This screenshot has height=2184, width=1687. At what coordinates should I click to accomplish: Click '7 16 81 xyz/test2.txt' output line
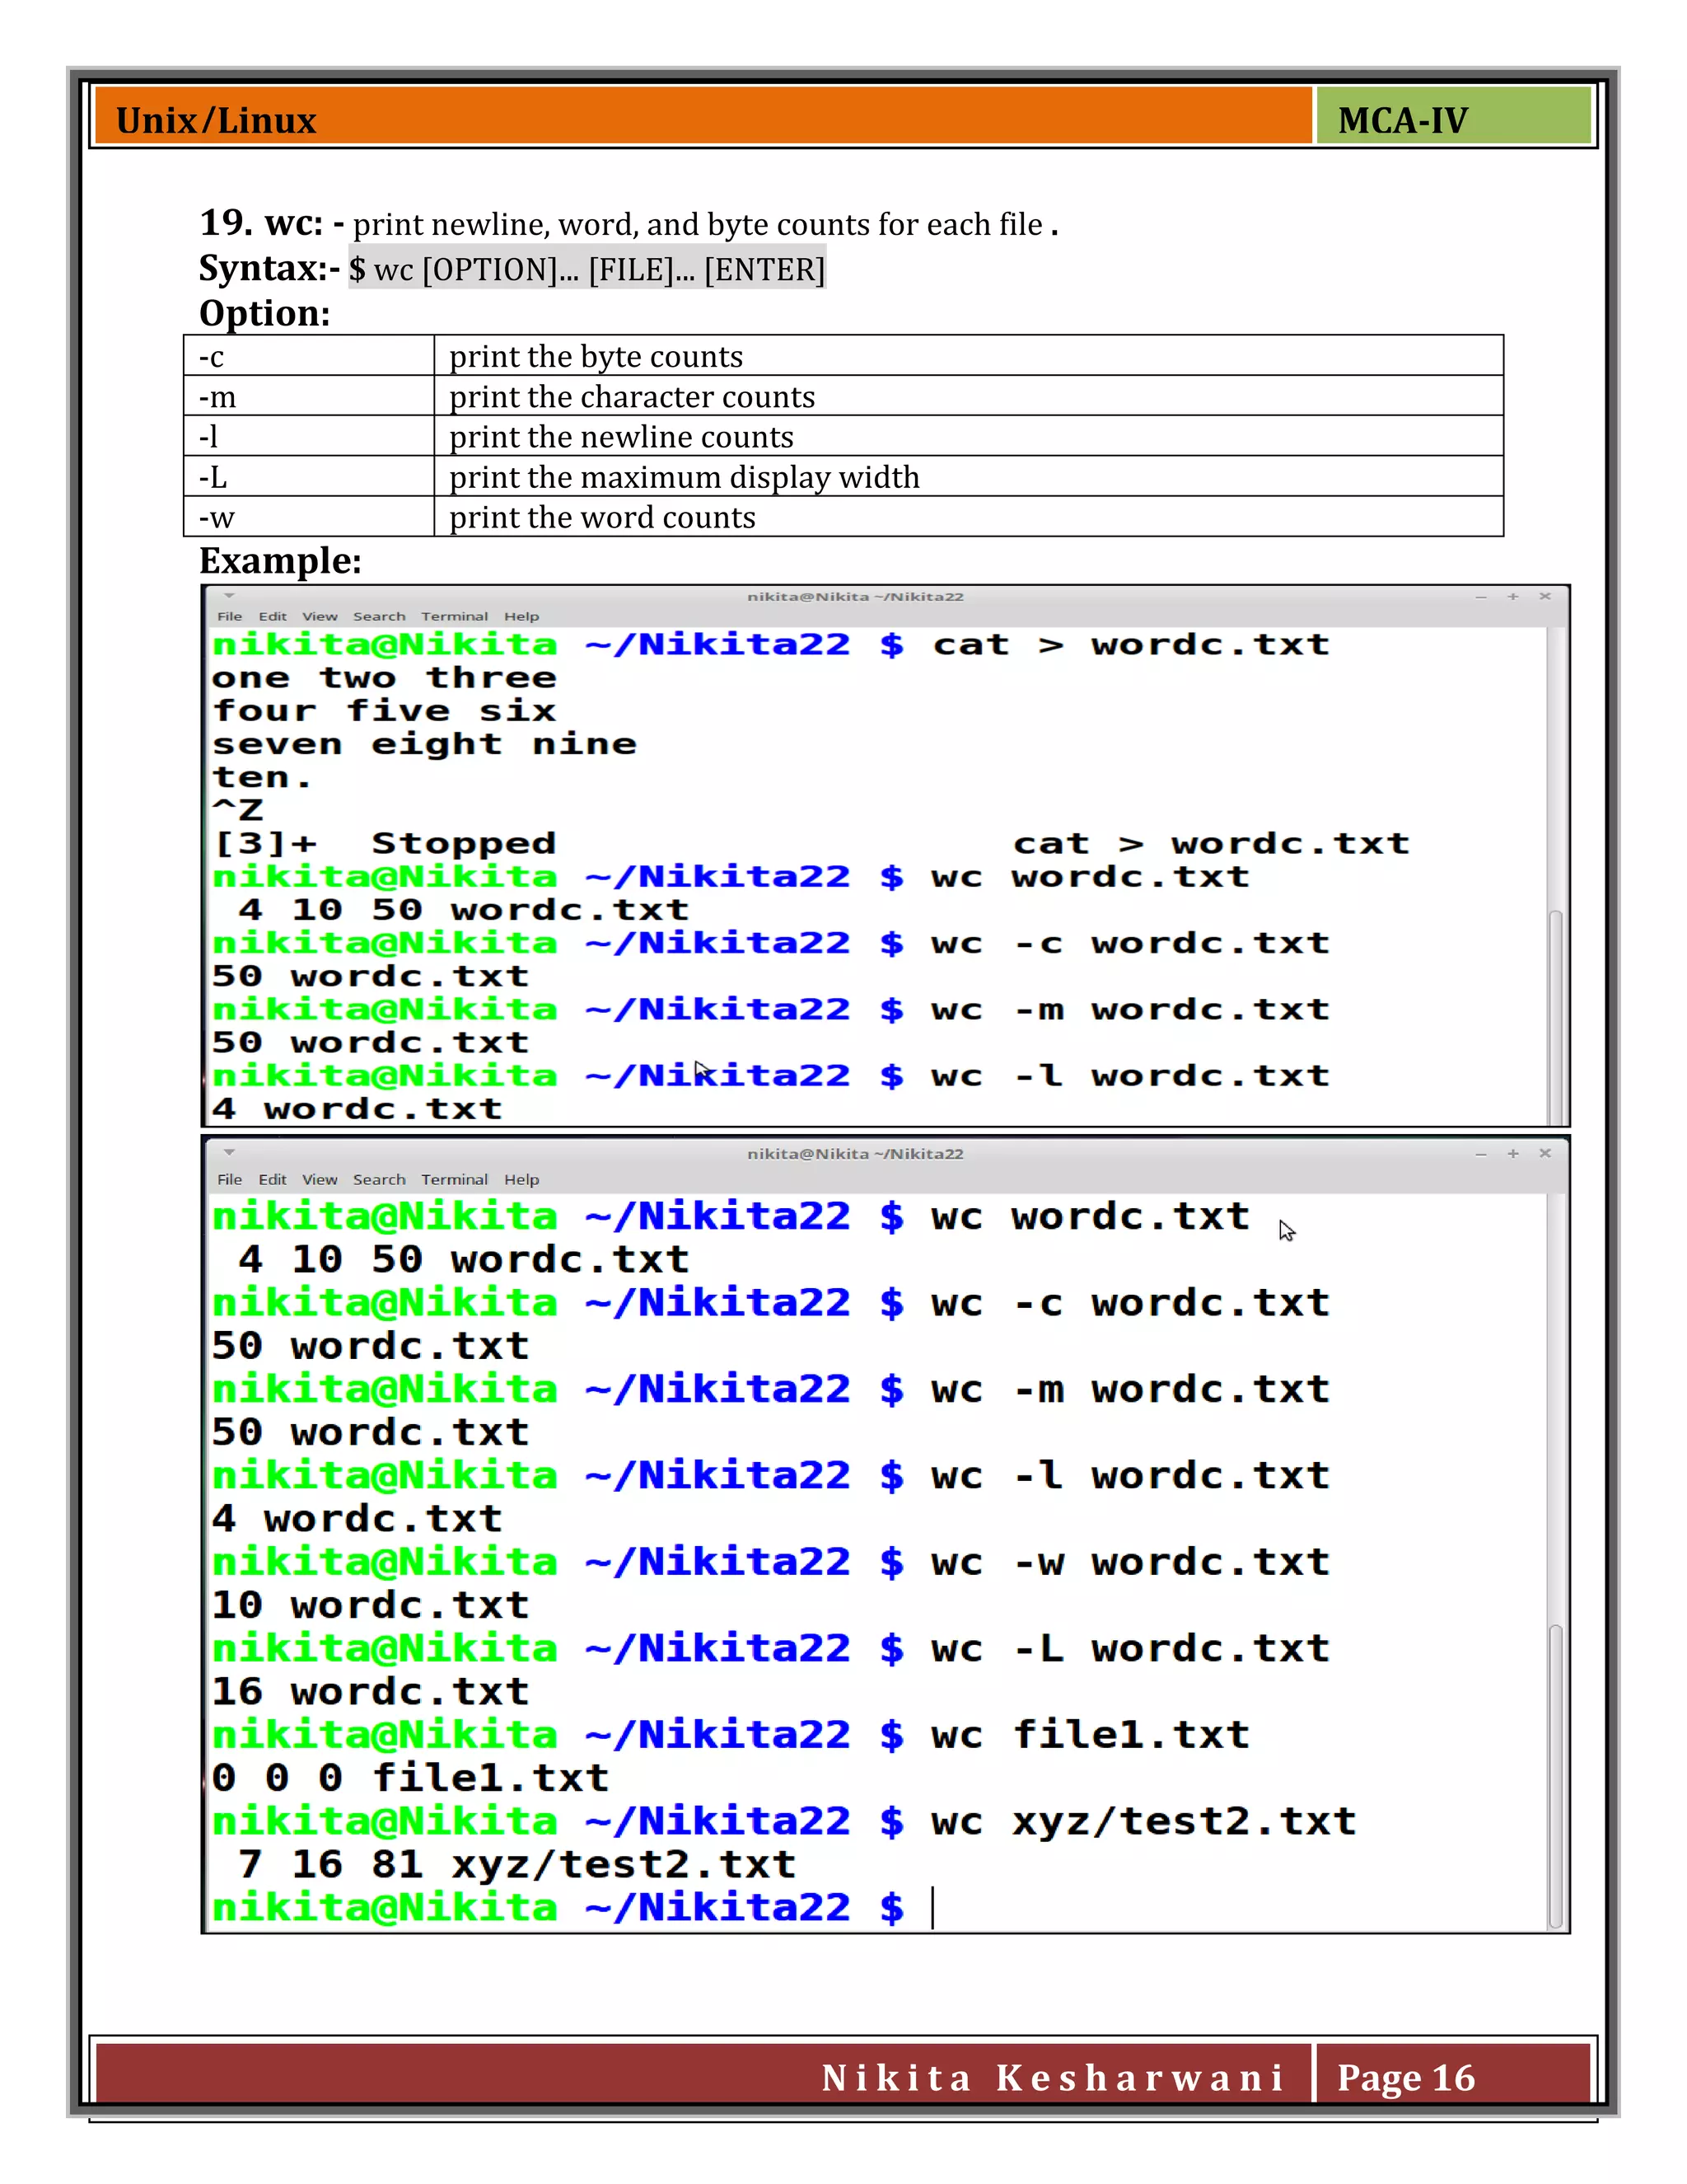pos(516,1865)
